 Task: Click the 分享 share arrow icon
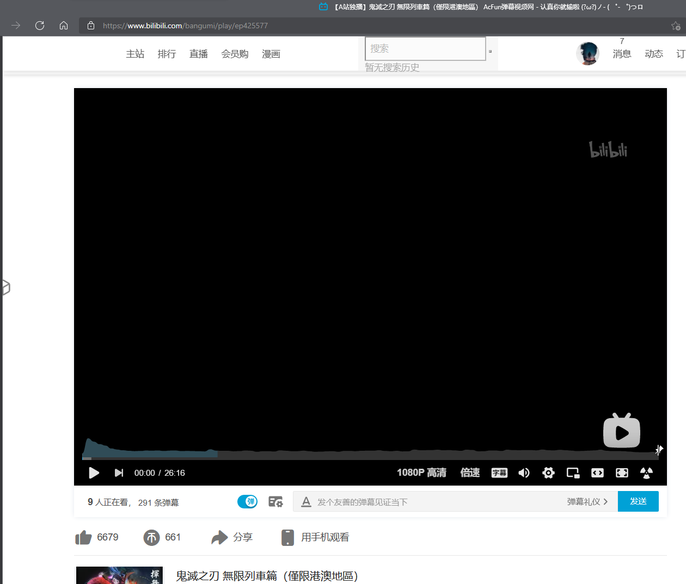pyautogui.click(x=219, y=537)
